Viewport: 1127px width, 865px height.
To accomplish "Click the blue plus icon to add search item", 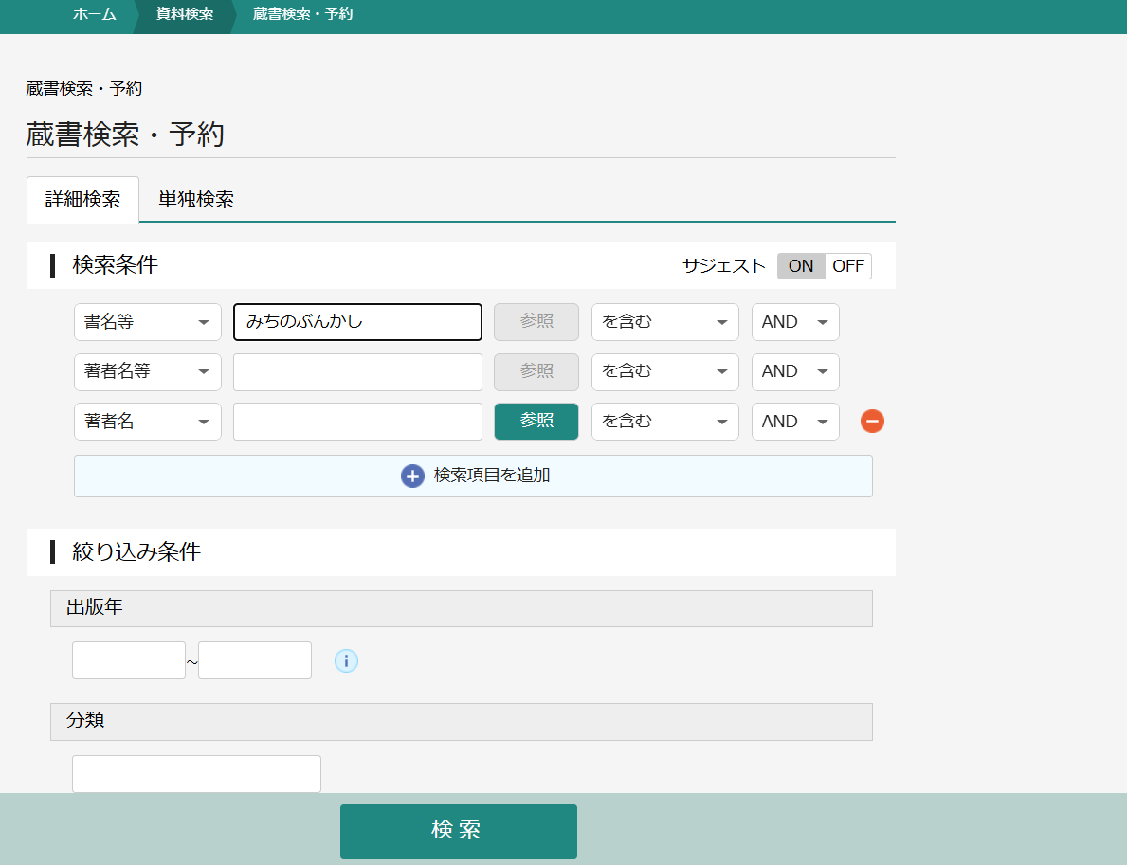I will [412, 476].
